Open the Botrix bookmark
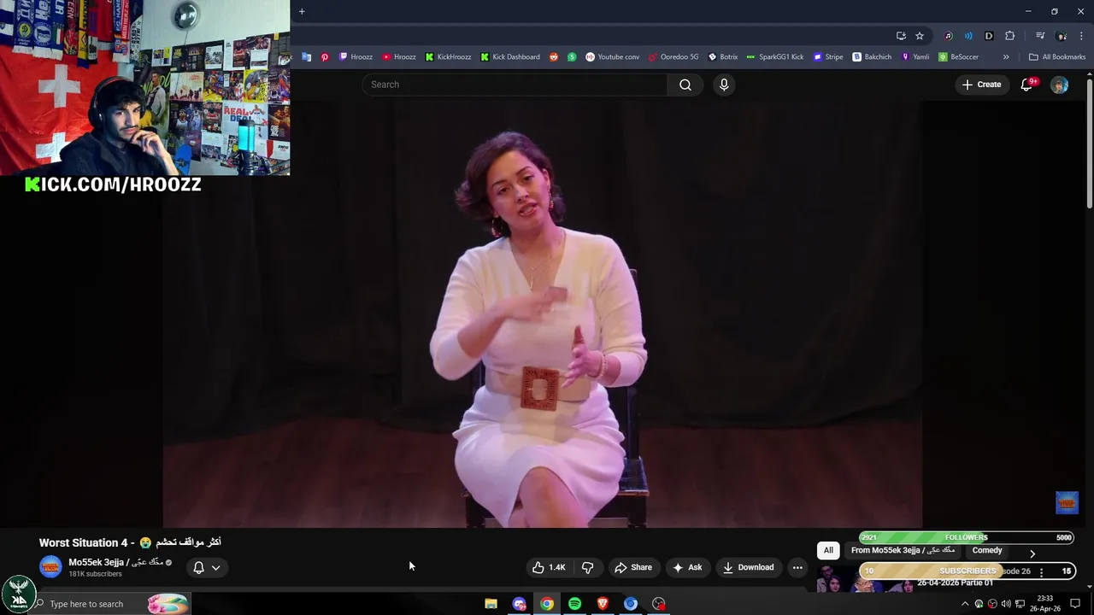 pos(723,57)
